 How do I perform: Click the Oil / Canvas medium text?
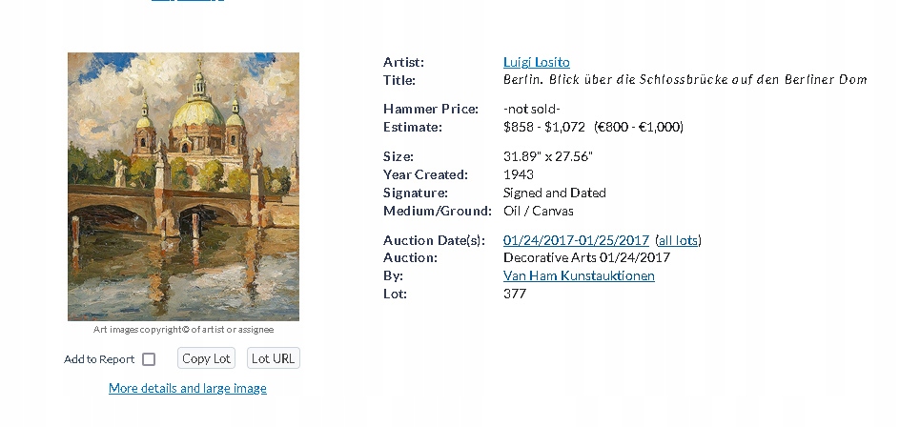coord(538,211)
